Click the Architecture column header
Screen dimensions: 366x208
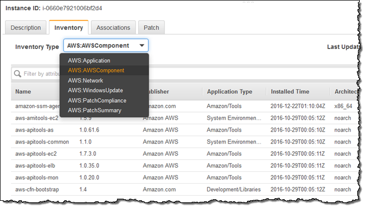point(346,92)
